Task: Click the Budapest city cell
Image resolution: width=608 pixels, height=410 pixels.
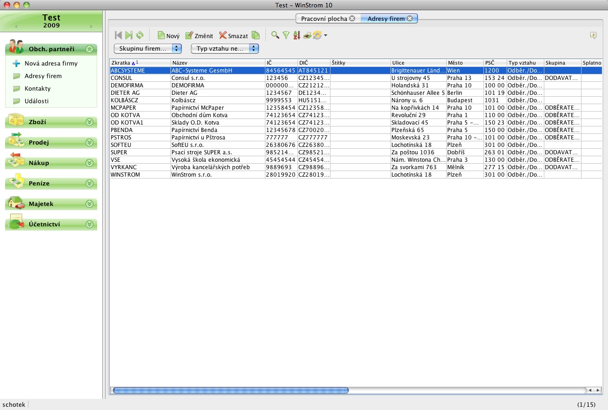Action: [x=464, y=100]
